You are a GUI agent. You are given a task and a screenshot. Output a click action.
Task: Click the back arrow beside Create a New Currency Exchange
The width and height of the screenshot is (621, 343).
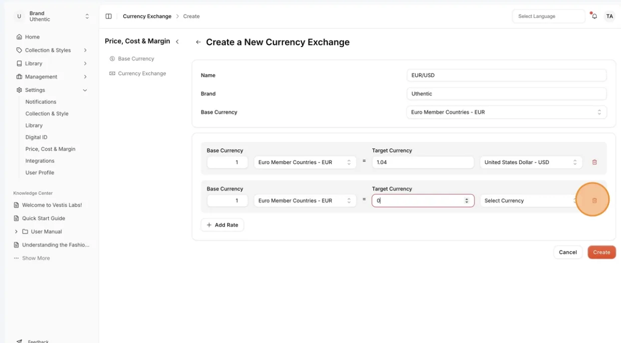[x=198, y=42]
